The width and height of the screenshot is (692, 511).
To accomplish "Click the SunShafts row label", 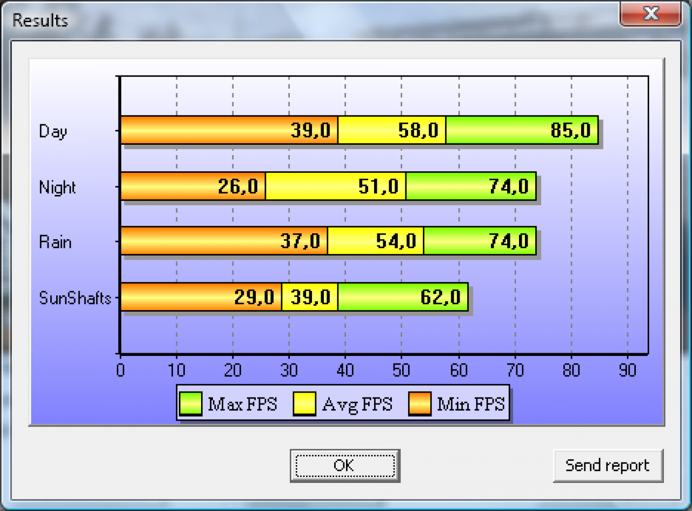I will 75,298.
